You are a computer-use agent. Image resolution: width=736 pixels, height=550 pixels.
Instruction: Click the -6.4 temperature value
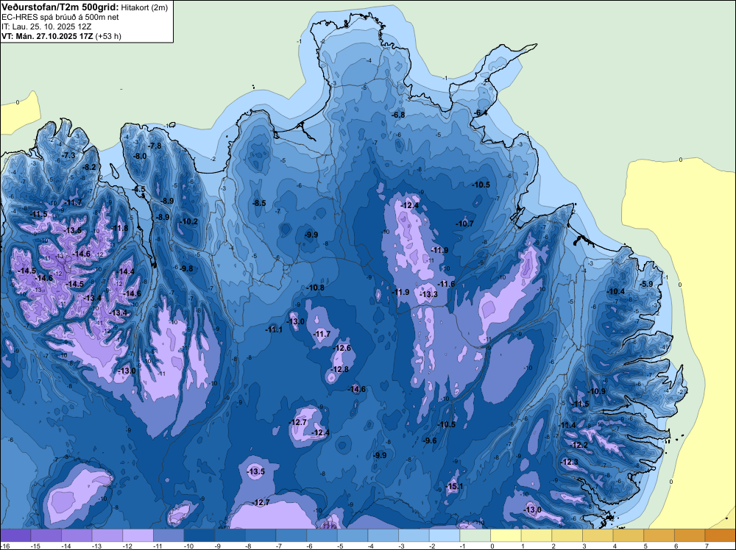point(481,113)
